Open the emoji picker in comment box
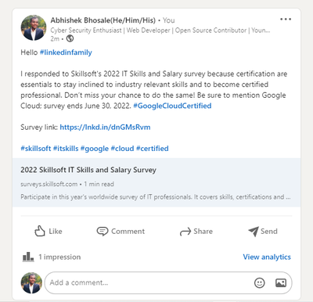This screenshot has width=313, height=302. pos(260,282)
